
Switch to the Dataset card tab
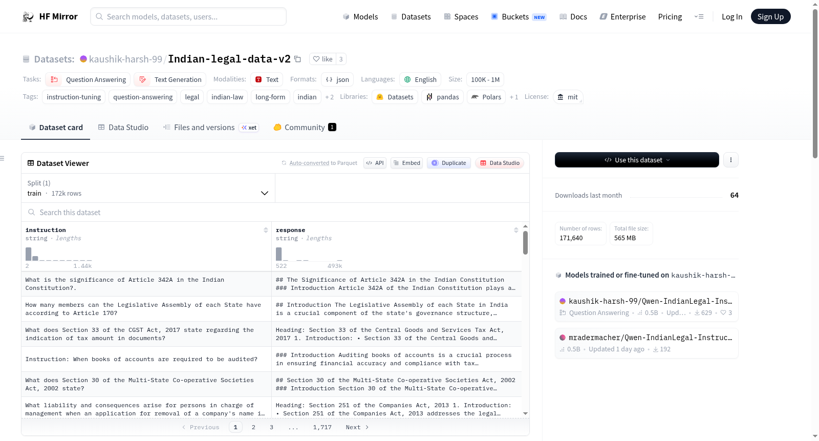click(x=56, y=128)
